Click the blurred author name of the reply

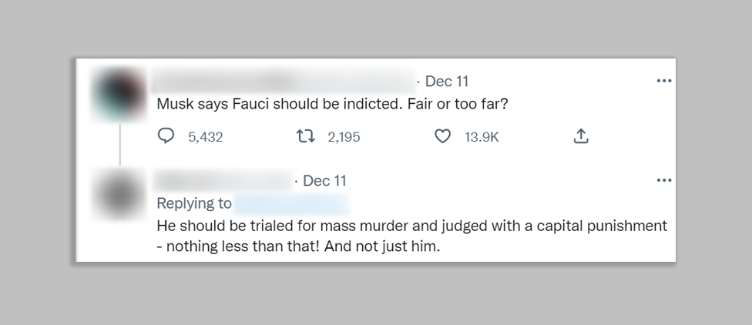click(222, 180)
